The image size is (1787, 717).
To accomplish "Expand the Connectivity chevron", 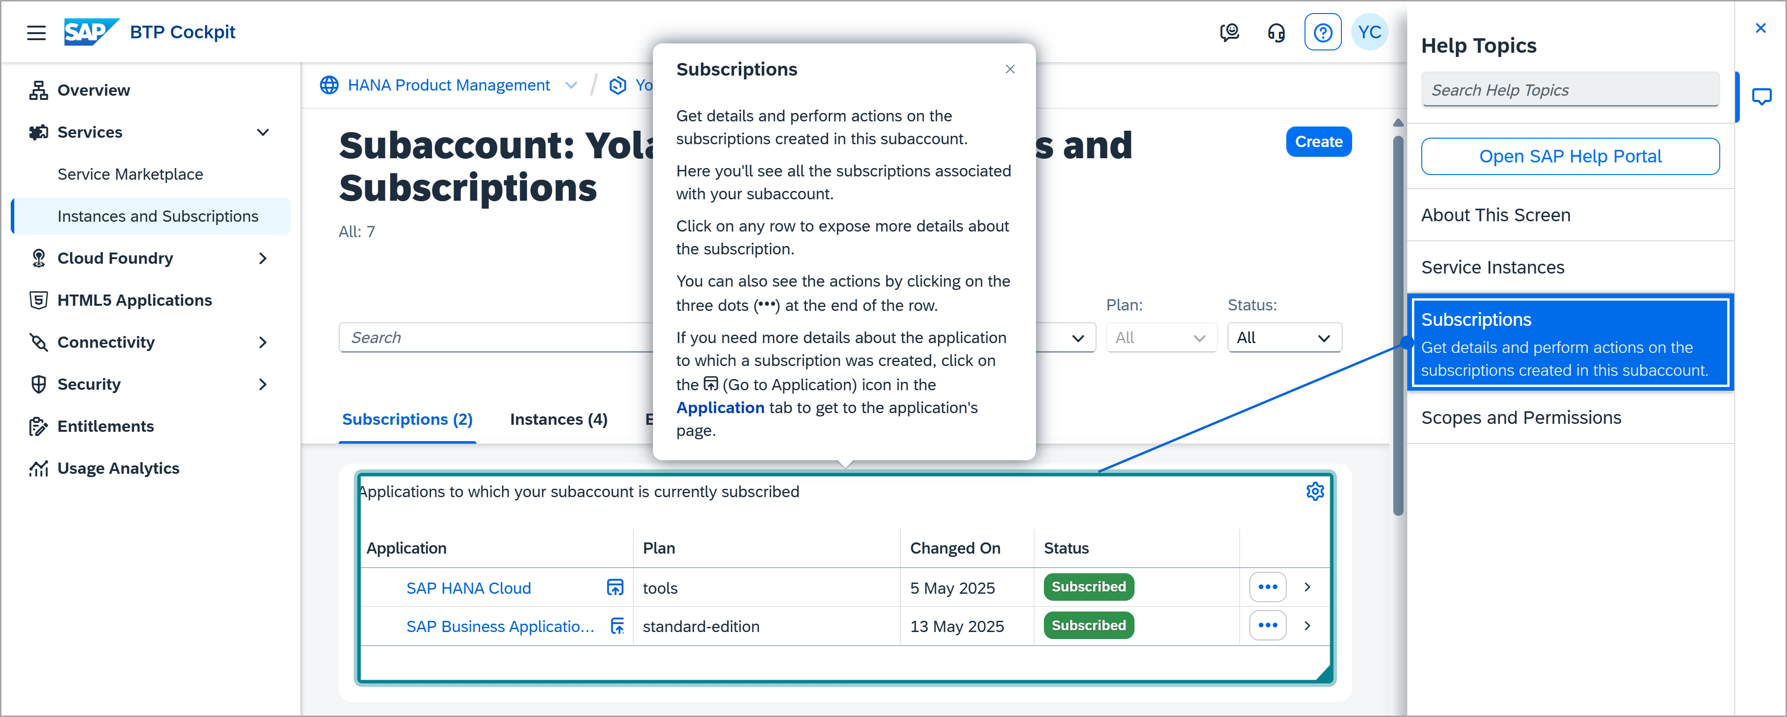I will 262,342.
